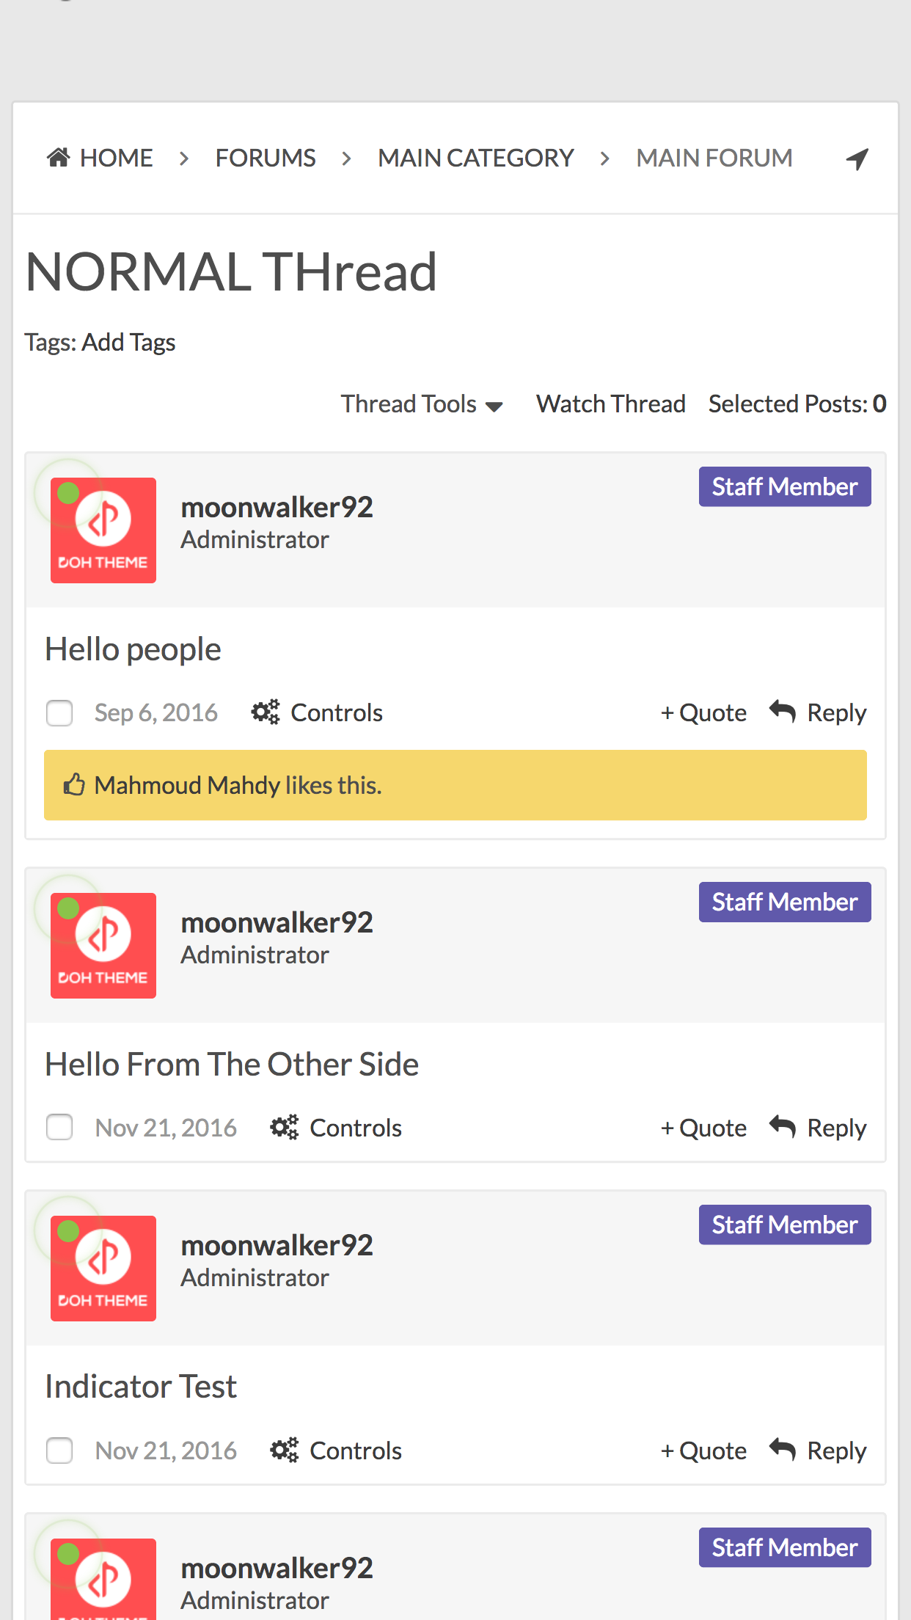Click Add Tags link

(128, 343)
